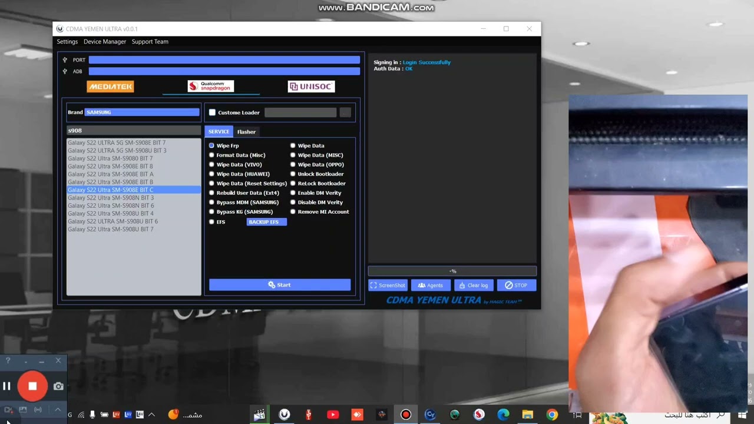Click the microphone tray icon

92,415
